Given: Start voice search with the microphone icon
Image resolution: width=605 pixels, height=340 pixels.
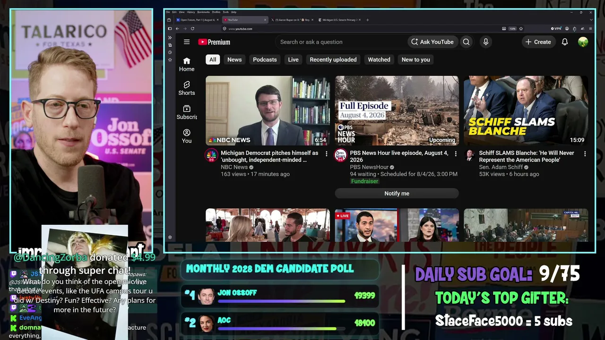Looking at the screenshot, I should (485, 42).
